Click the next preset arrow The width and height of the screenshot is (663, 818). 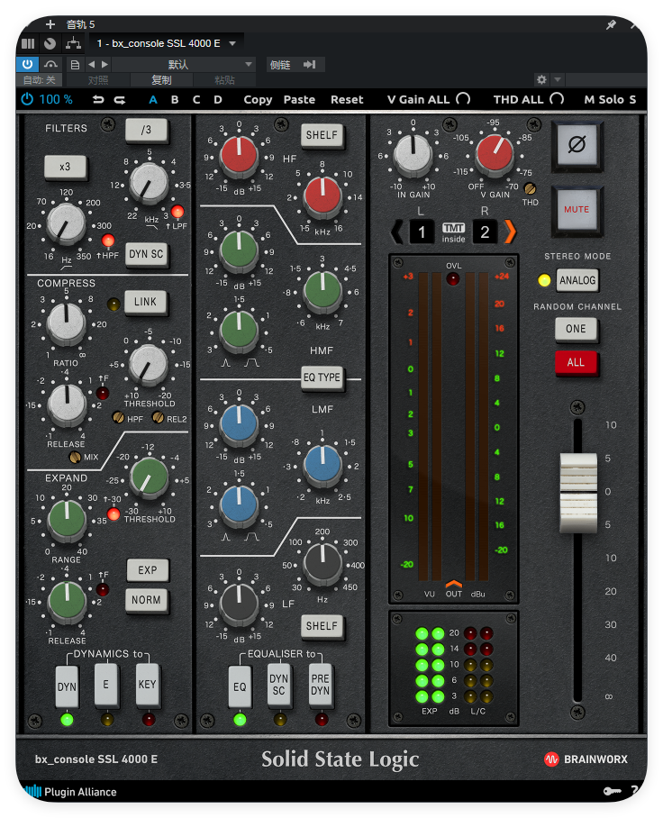point(104,64)
